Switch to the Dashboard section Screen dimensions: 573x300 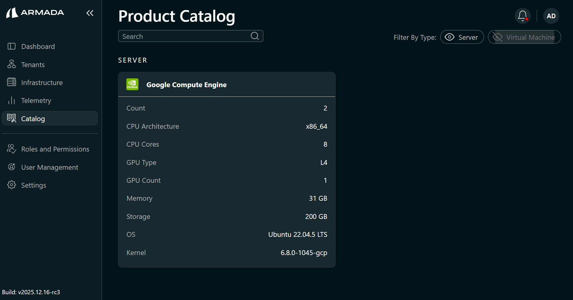pyautogui.click(x=38, y=46)
